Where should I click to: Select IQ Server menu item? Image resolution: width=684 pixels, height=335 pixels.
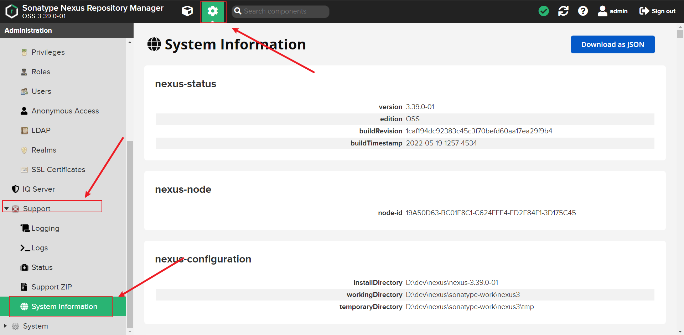click(39, 189)
